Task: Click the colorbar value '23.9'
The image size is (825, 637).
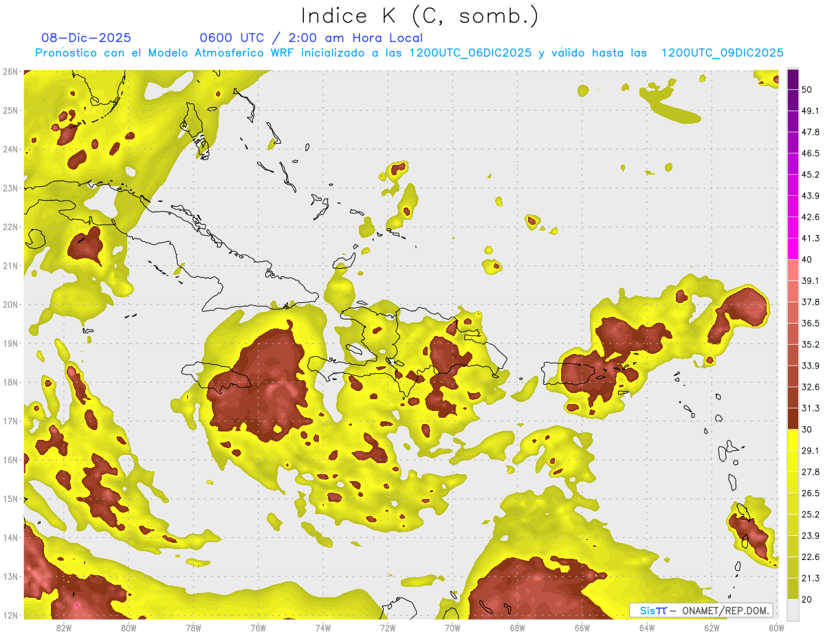Action: (811, 536)
